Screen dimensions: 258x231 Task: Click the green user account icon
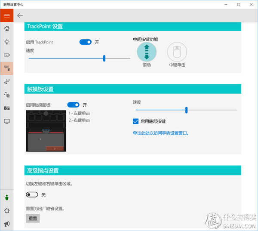[7, 197]
